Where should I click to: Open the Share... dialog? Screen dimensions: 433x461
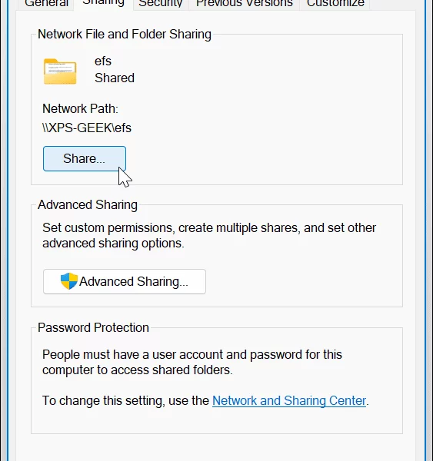[85, 158]
